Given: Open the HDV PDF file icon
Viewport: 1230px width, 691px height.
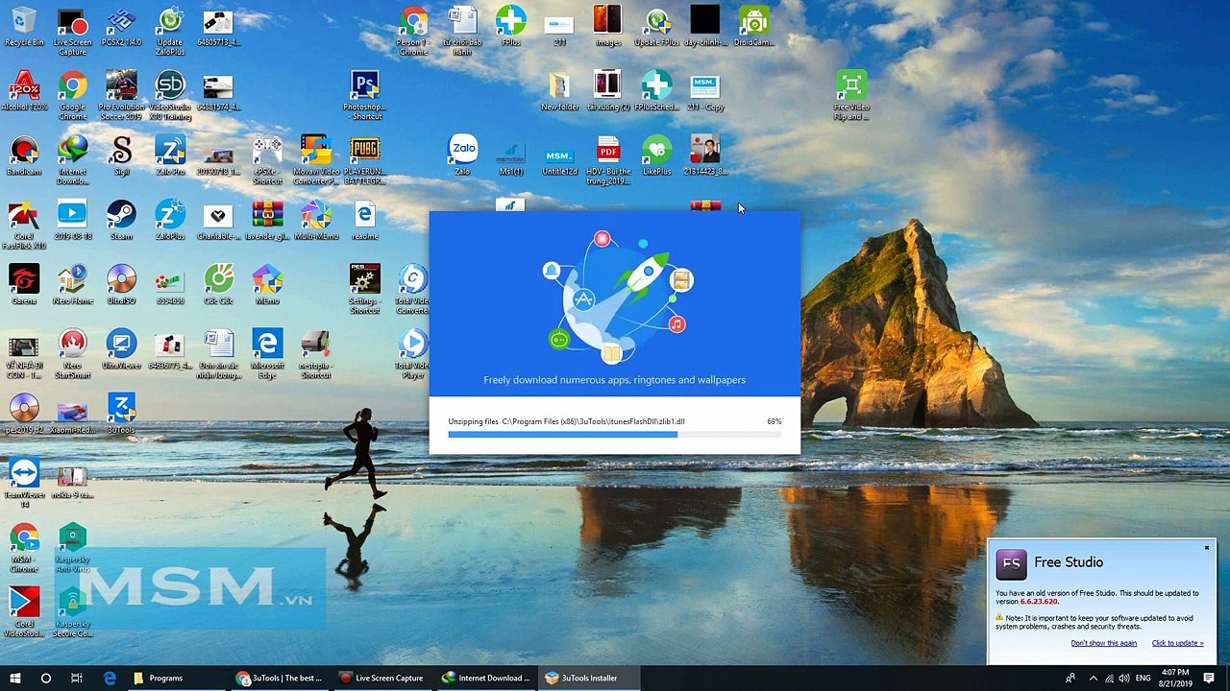Looking at the screenshot, I should coord(608,160).
